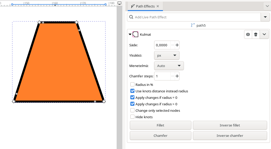The width and height of the screenshot is (271, 149).
Task: Open the Menetelmä Auto method dropdown
Action: pos(169,66)
